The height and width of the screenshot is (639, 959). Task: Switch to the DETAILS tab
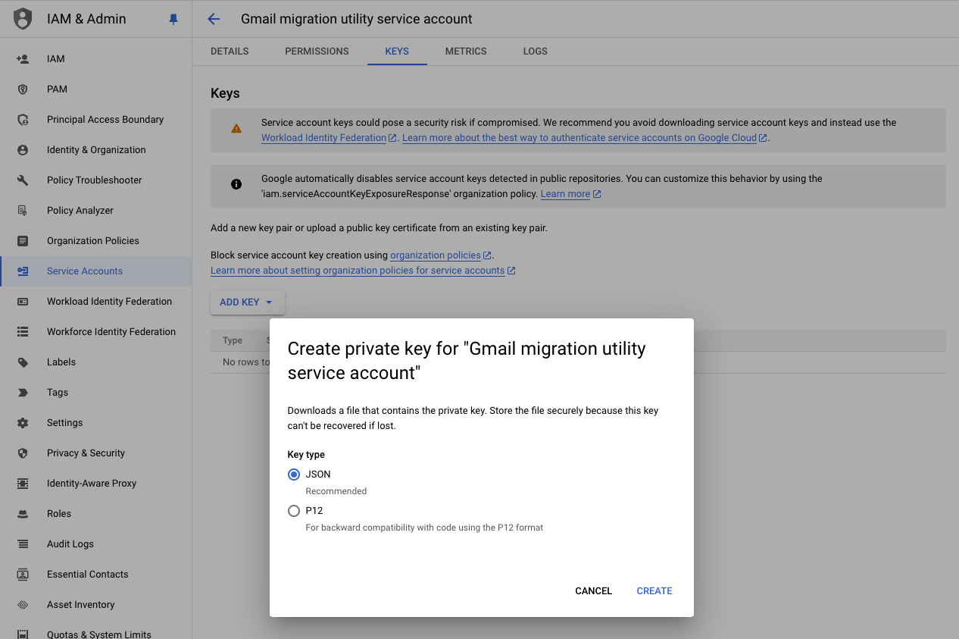pyautogui.click(x=230, y=52)
